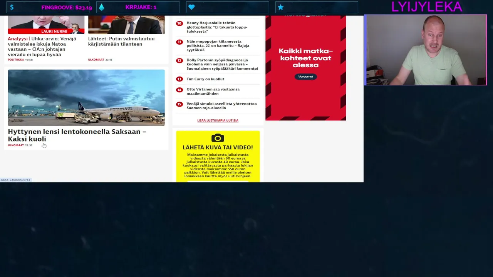This screenshot has height=277, width=493.
Task: Select the red number 11 badge
Action: [179, 42]
